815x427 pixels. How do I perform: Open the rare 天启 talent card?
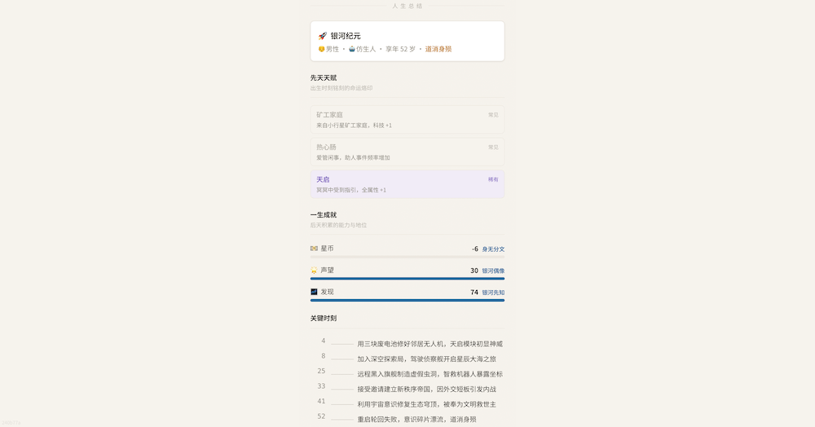click(x=407, y=184)
